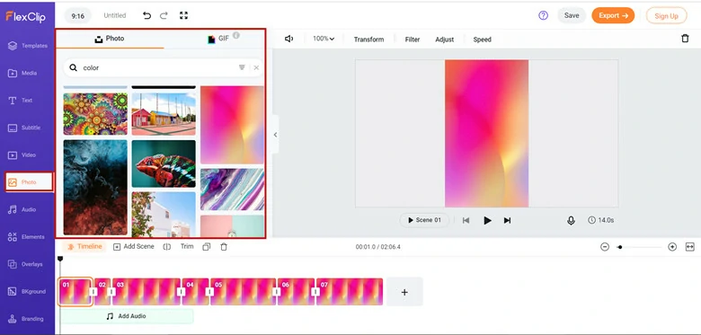
Task: Open the 100% volume dropdown
Action: tap(324, 39)
